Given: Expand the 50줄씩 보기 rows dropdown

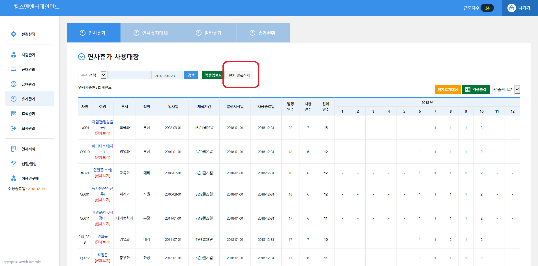Looking at the screenshot, I should pyautogui.click(x=506, y=89).
